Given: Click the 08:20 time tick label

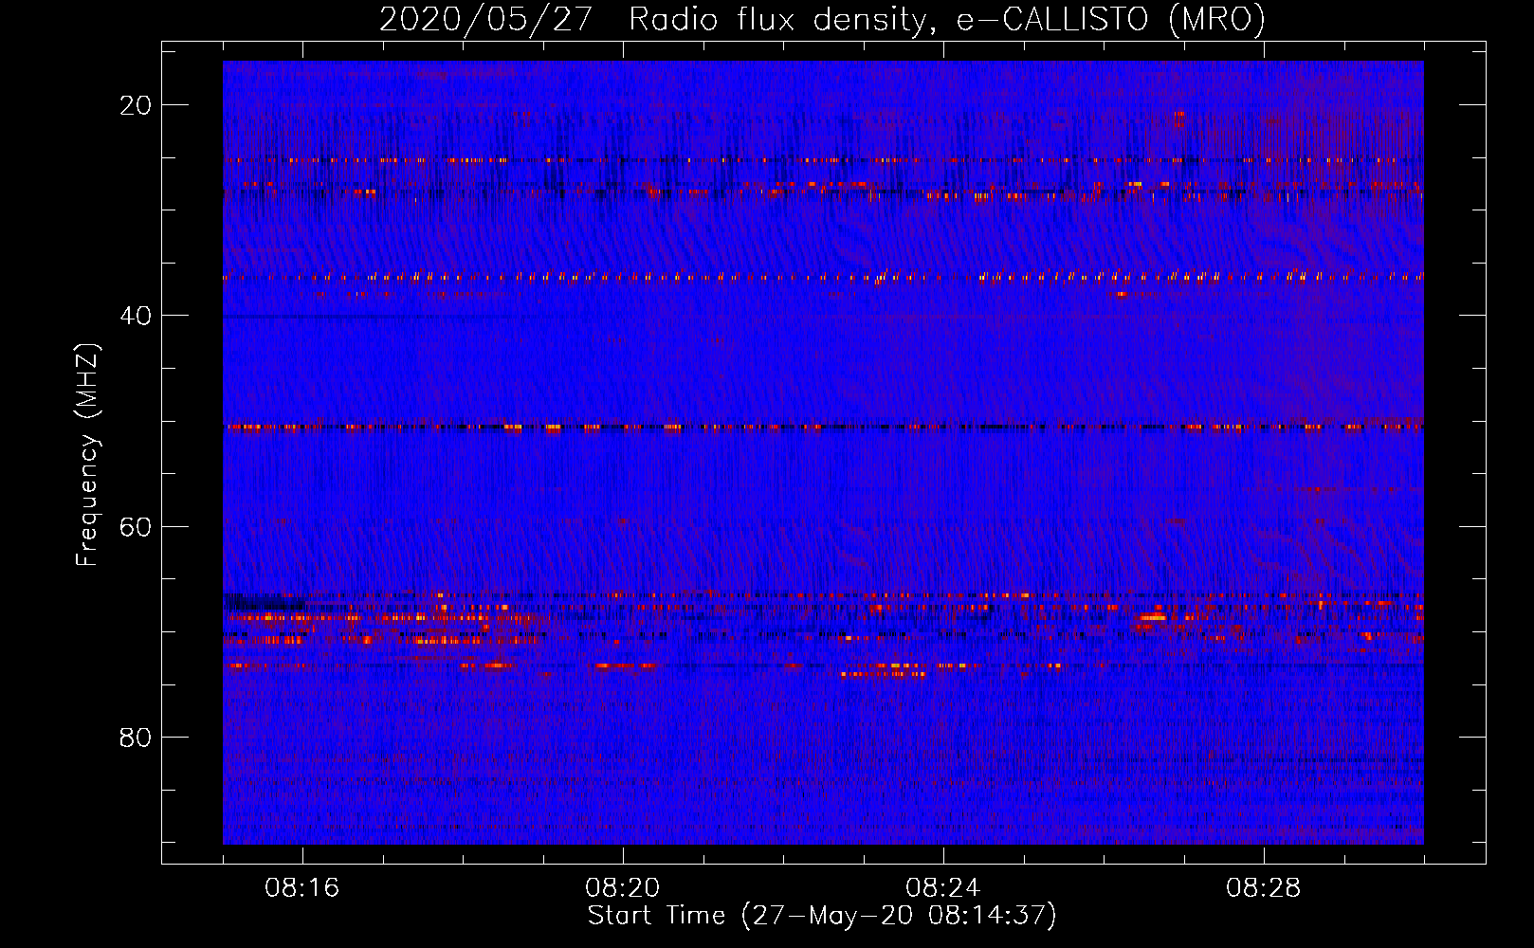Looking at the screenshot, I should tap(623, 888).
